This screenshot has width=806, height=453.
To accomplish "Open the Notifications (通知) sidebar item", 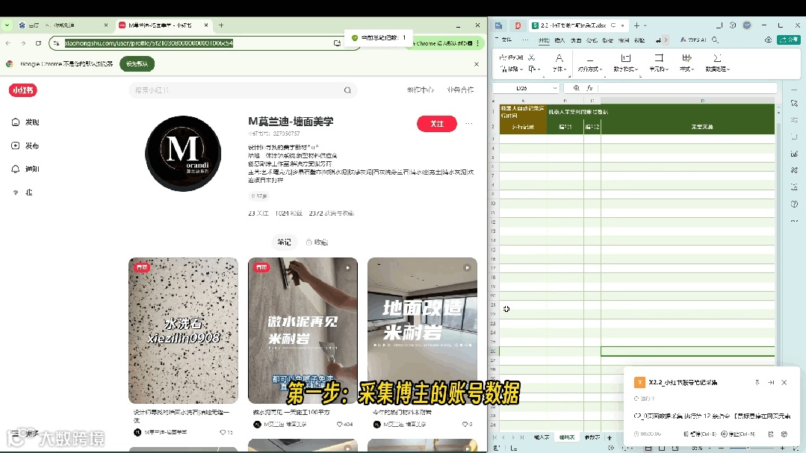I will tap(25, 169).
